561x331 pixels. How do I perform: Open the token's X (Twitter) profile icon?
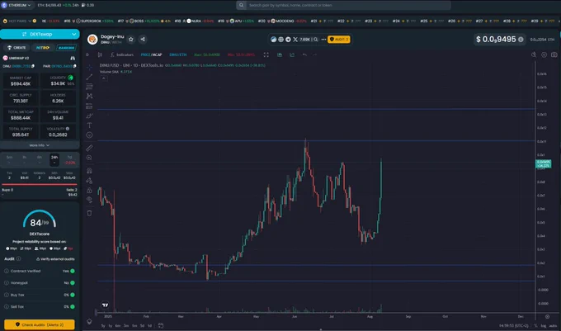(295, 40)
